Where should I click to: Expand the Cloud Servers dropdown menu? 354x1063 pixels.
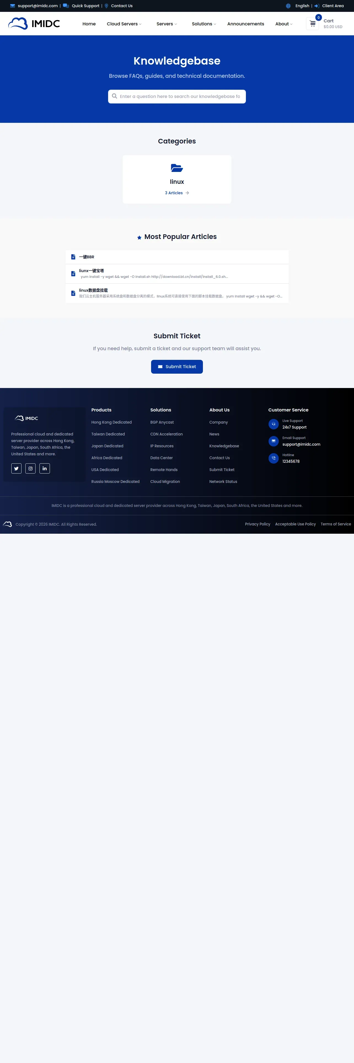click(x=124, y=24)
